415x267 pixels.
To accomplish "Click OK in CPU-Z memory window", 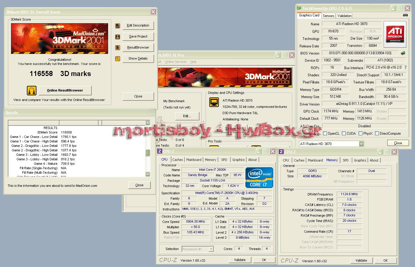I will pos(385,260).
